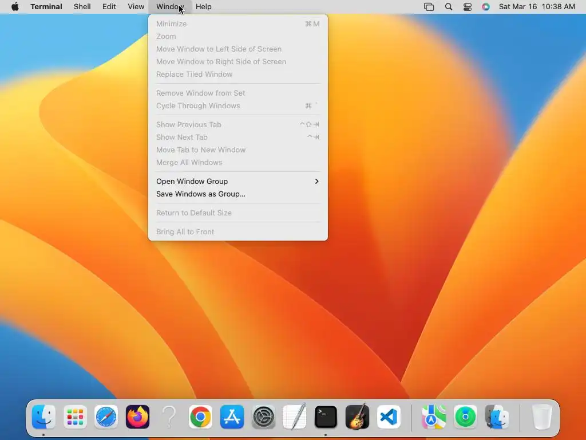
Task: Open Migration Assistant from the Dock
Action: 497,417
